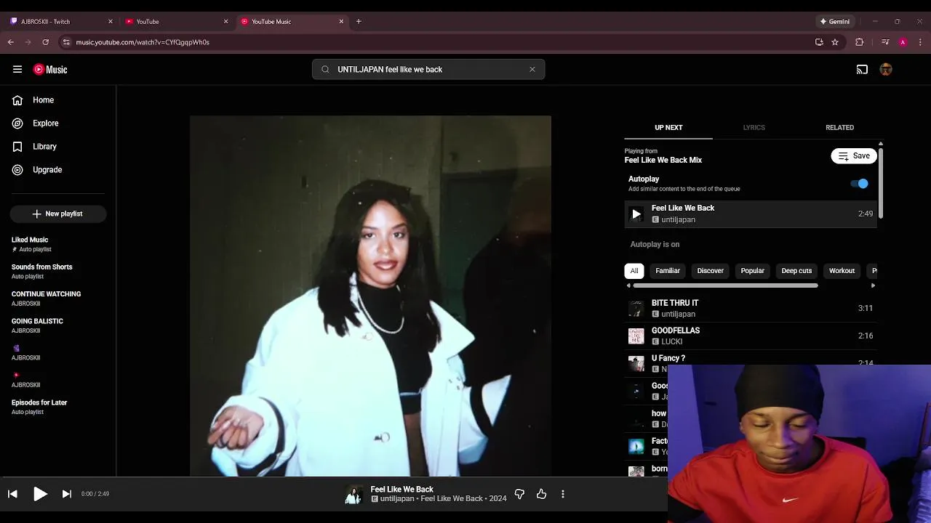The image size is (931, 523).
Task: Create a New playlist
Action: pyautogui.click(x=58, y=214)
